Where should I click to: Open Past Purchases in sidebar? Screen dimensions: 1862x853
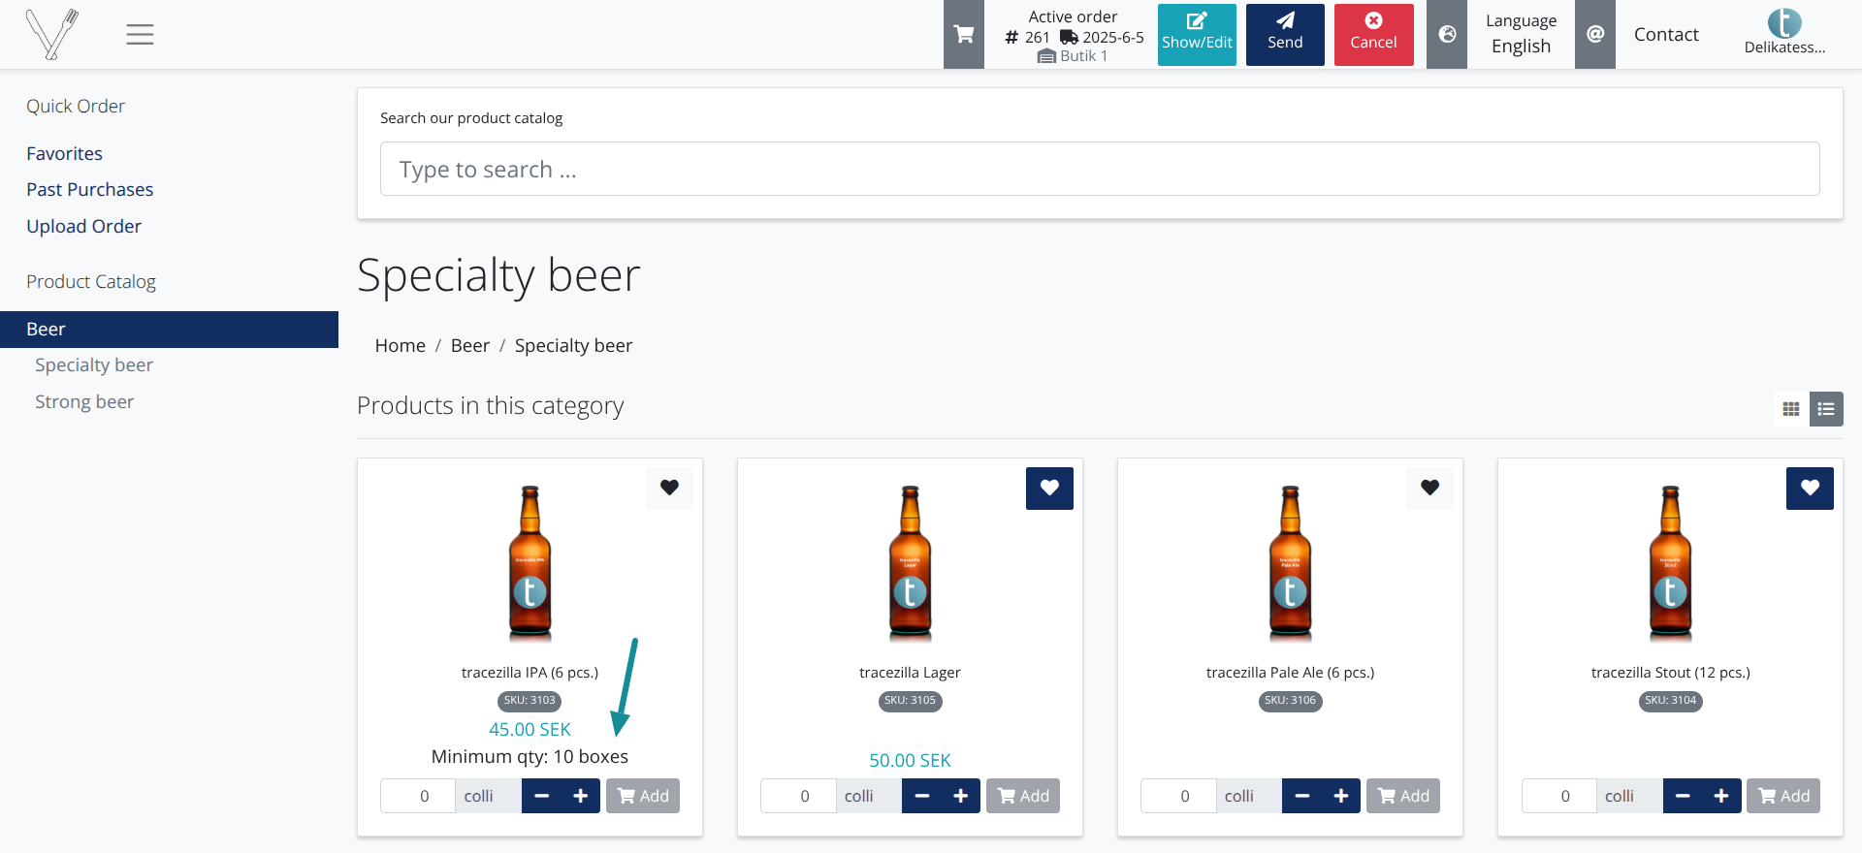[89, 190]
